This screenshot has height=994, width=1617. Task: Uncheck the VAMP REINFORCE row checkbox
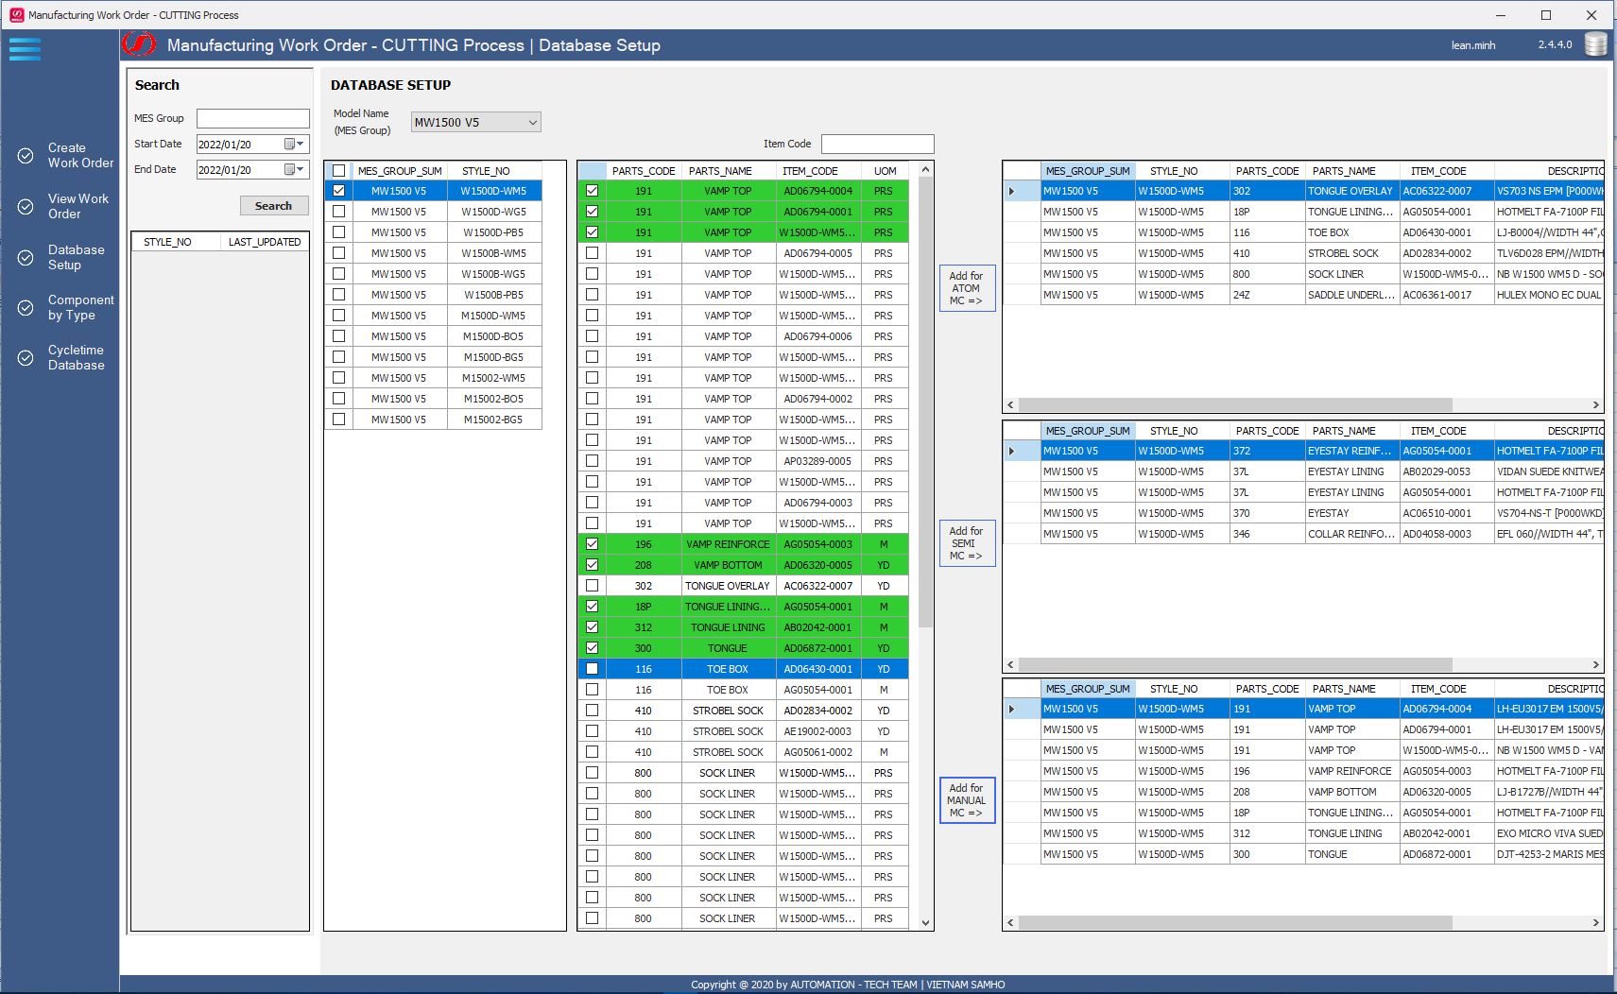[592, 544]
